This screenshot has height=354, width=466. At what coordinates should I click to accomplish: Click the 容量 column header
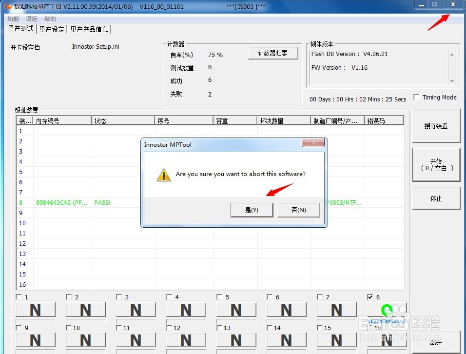(x=235, y=120)
